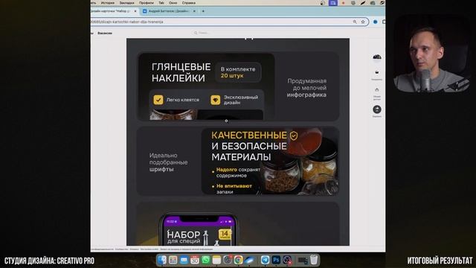Click the В комплекте 20 штук badge
Viewport: 476px width, 268px height.
pos(238,72)
